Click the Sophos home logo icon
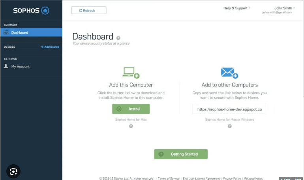The height and width of the screenshot is (180, 304). click(x=45, y=11)
